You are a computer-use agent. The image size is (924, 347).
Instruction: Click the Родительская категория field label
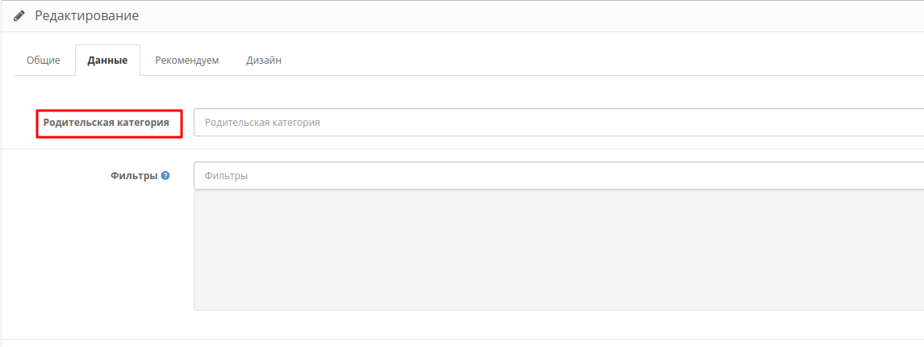tap(107, 123)
